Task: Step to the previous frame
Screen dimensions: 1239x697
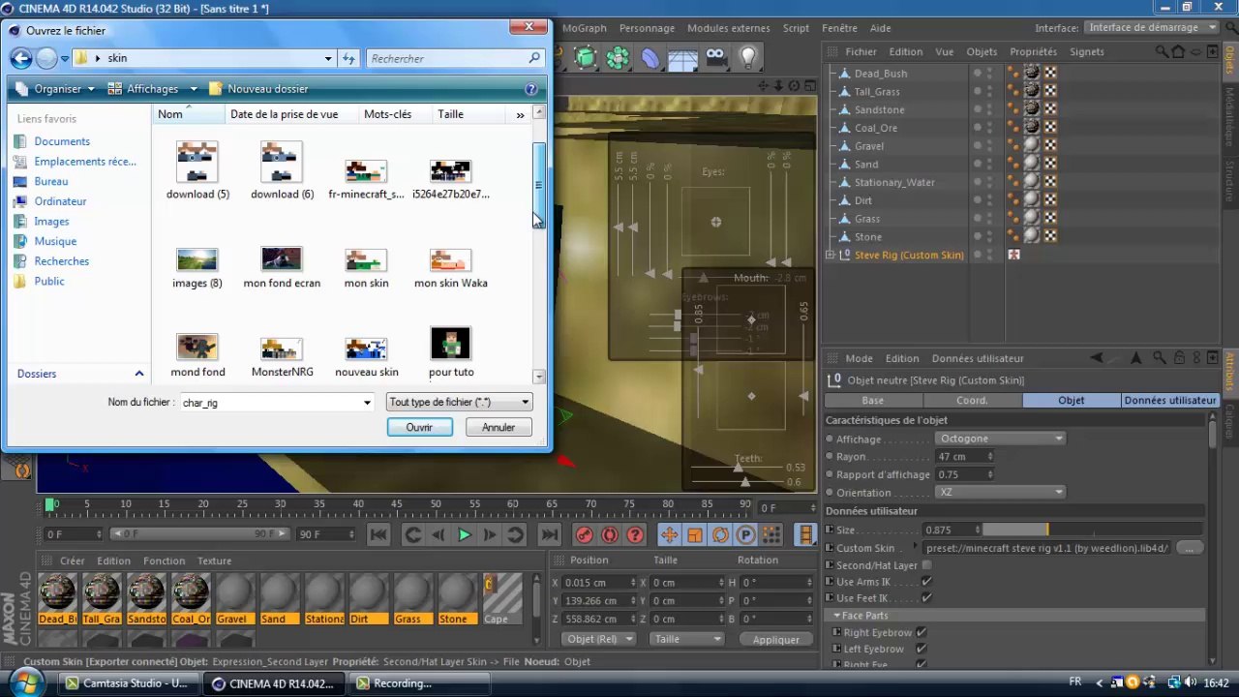Action: click(438, 534)
